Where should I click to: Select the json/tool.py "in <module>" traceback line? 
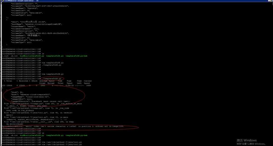coord(38,113)
